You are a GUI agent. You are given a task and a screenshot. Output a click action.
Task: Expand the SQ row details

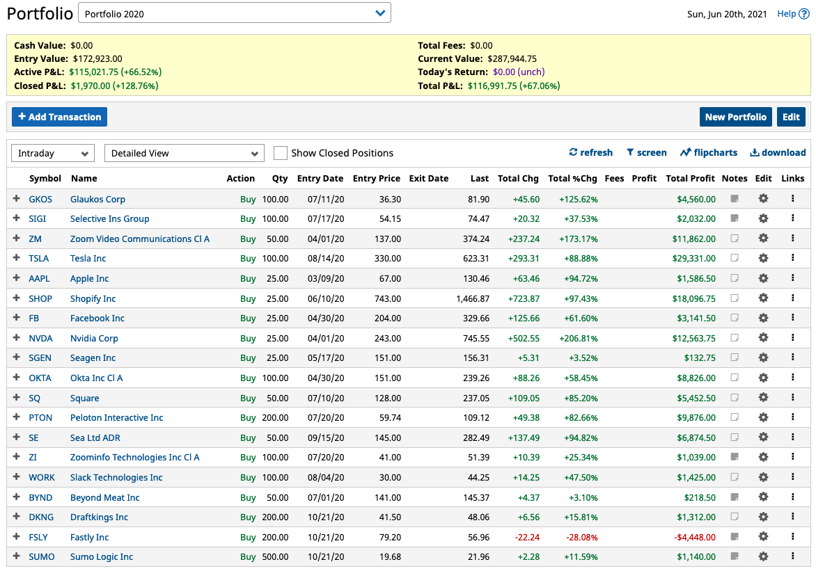click(x=16, y=397)
